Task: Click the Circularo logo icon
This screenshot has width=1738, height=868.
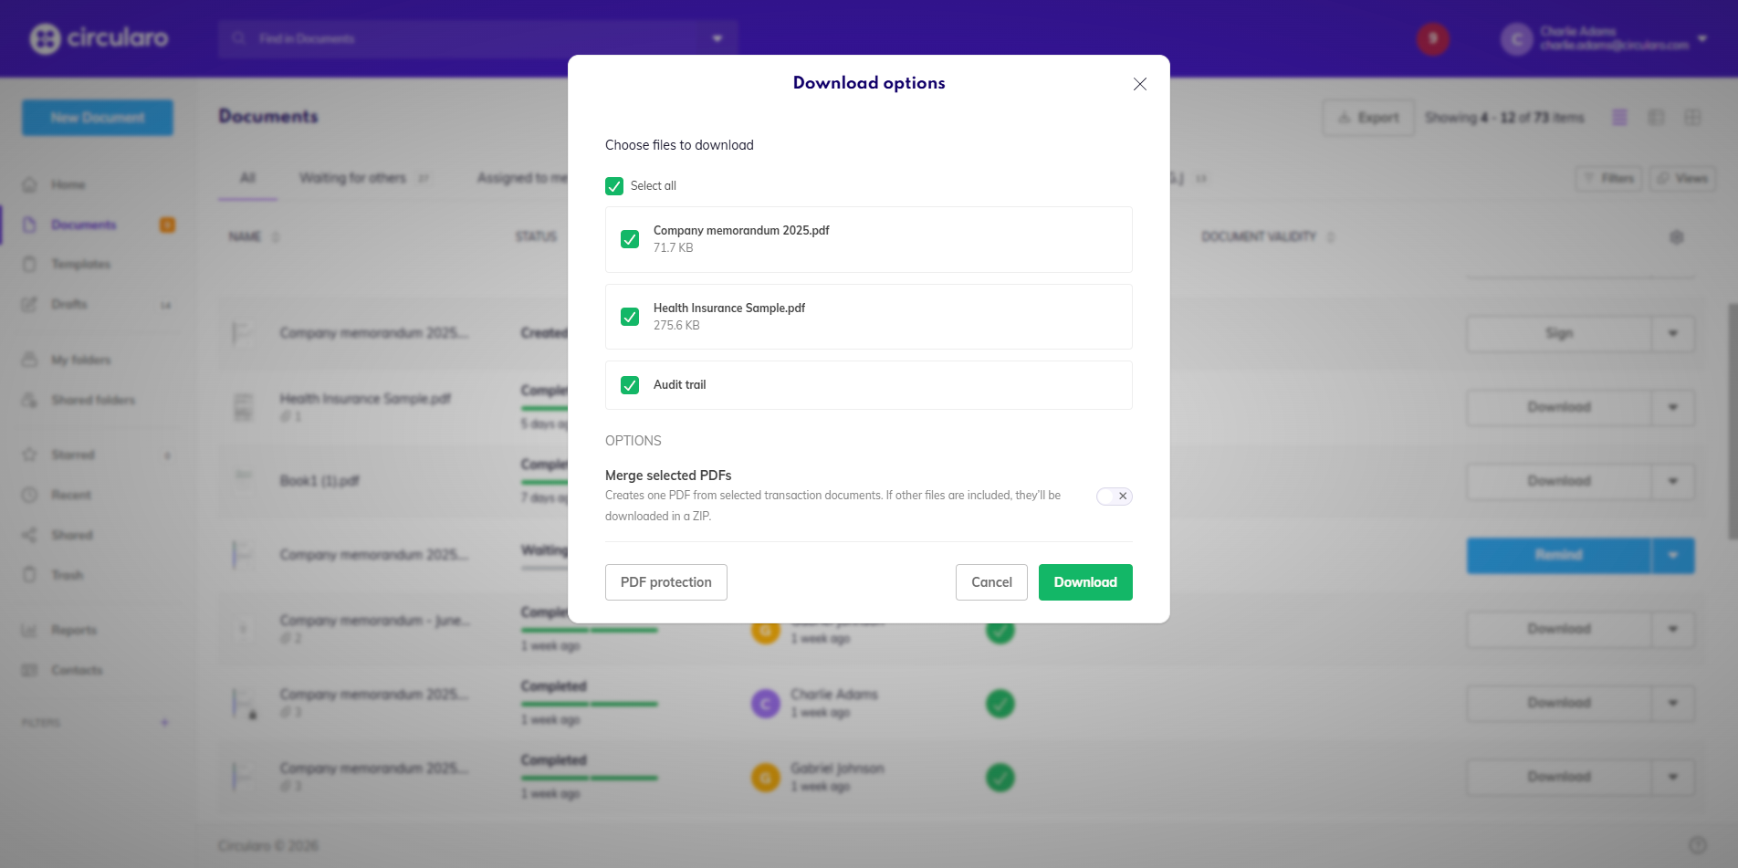Action: (x=45, y=38)
